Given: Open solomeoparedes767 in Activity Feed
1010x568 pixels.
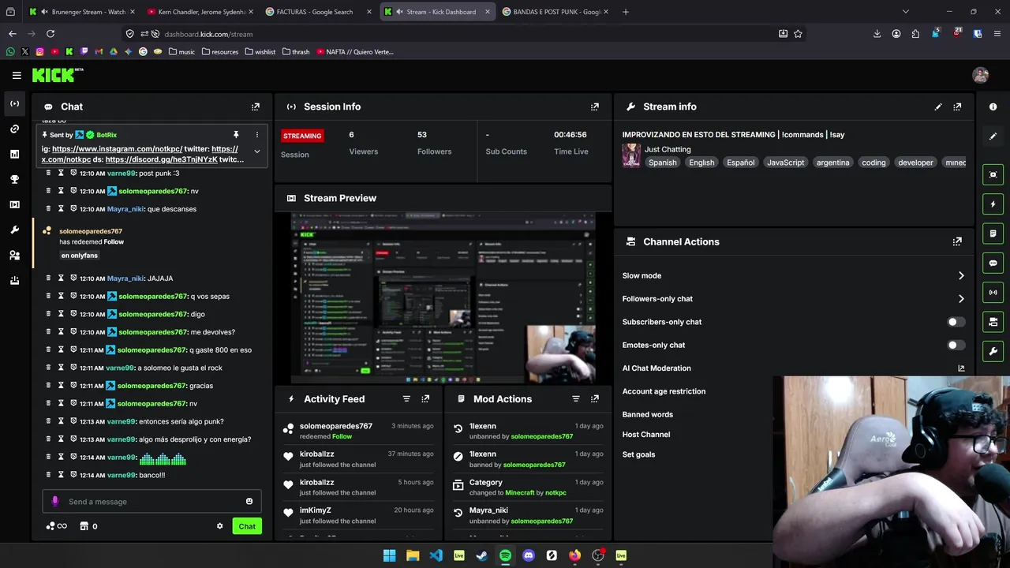Looking at the screenshot, I should 336,426.
